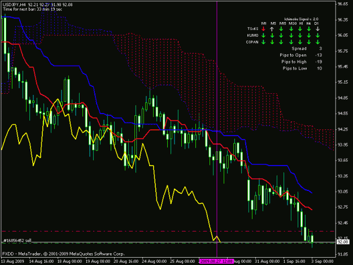353x265 pixels.
Task: Select the KUMO signal arrow under M1
Action: pos(263,36)
